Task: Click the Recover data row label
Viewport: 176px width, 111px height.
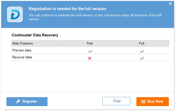Action: click(x=22, y=57)
